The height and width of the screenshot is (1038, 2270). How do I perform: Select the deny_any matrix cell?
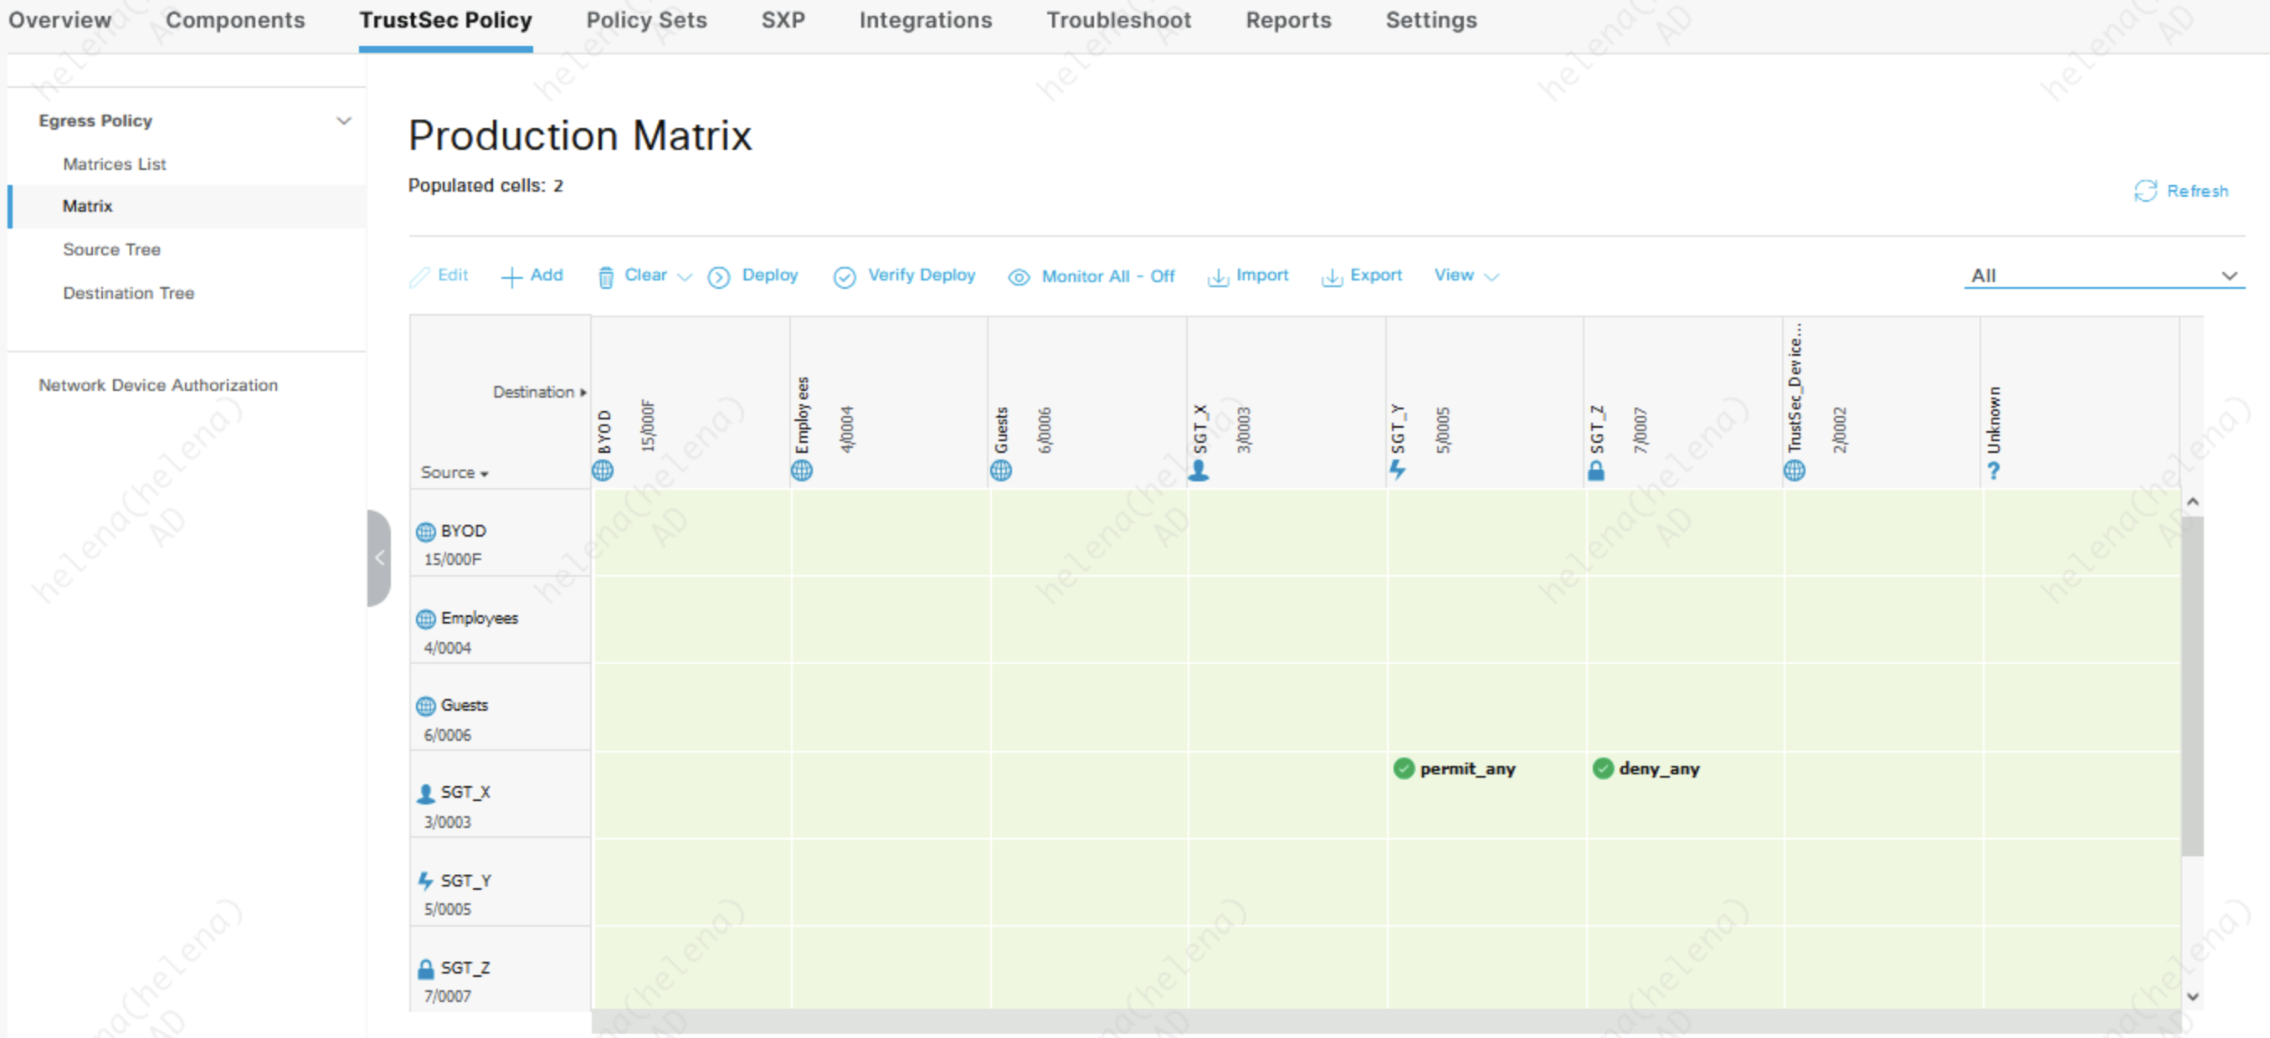(x=1657, y=769)
